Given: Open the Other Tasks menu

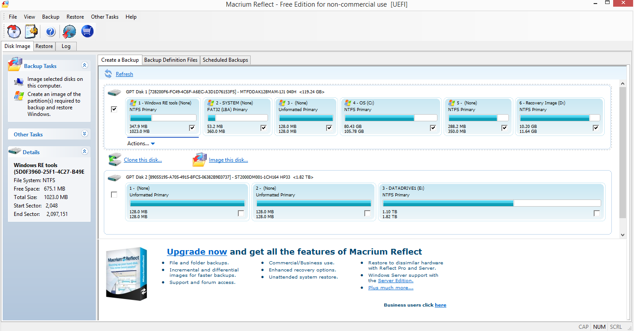Looking at the screenshot, I should (105, 17).
